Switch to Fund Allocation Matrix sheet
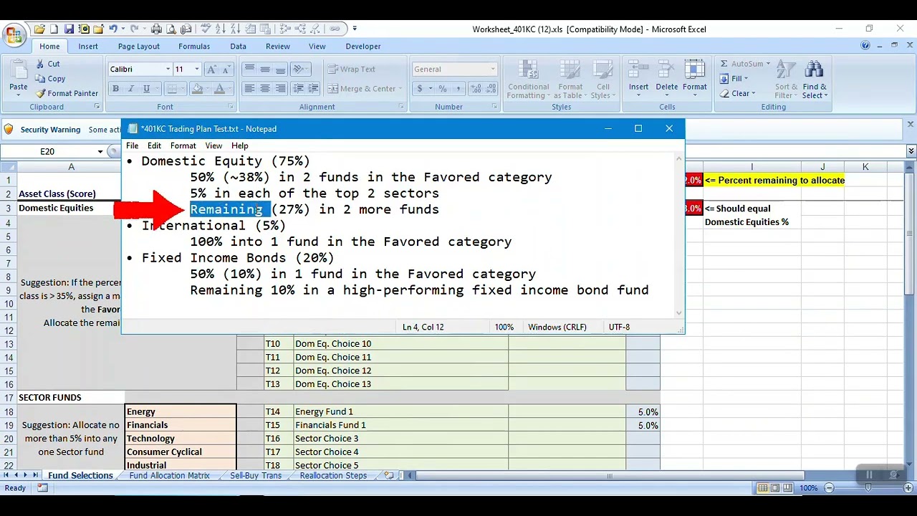The height and width of the screenshot is (516, 917). 170,475
